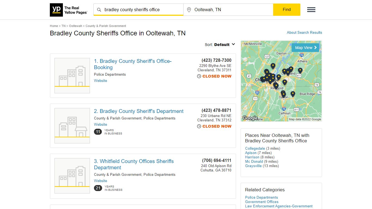
Task: Click the map preview image
Action: tap(281, 81)
